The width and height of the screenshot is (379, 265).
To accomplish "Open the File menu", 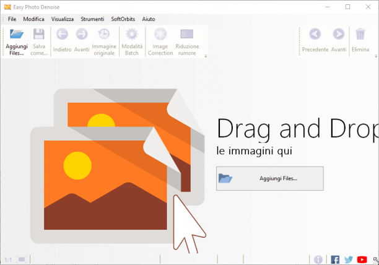I will (x=12, y=19).
